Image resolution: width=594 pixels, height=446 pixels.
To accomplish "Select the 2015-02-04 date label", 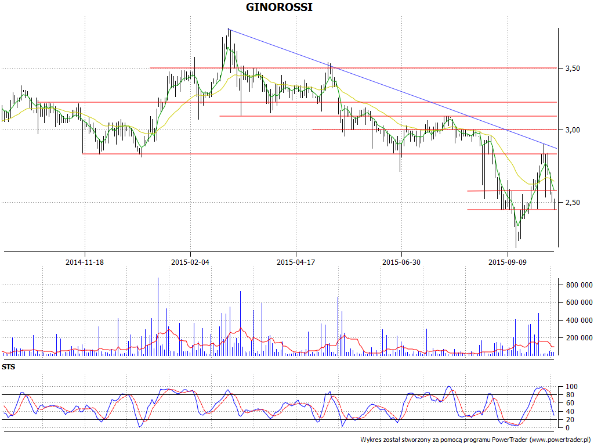I will [190, 262].
